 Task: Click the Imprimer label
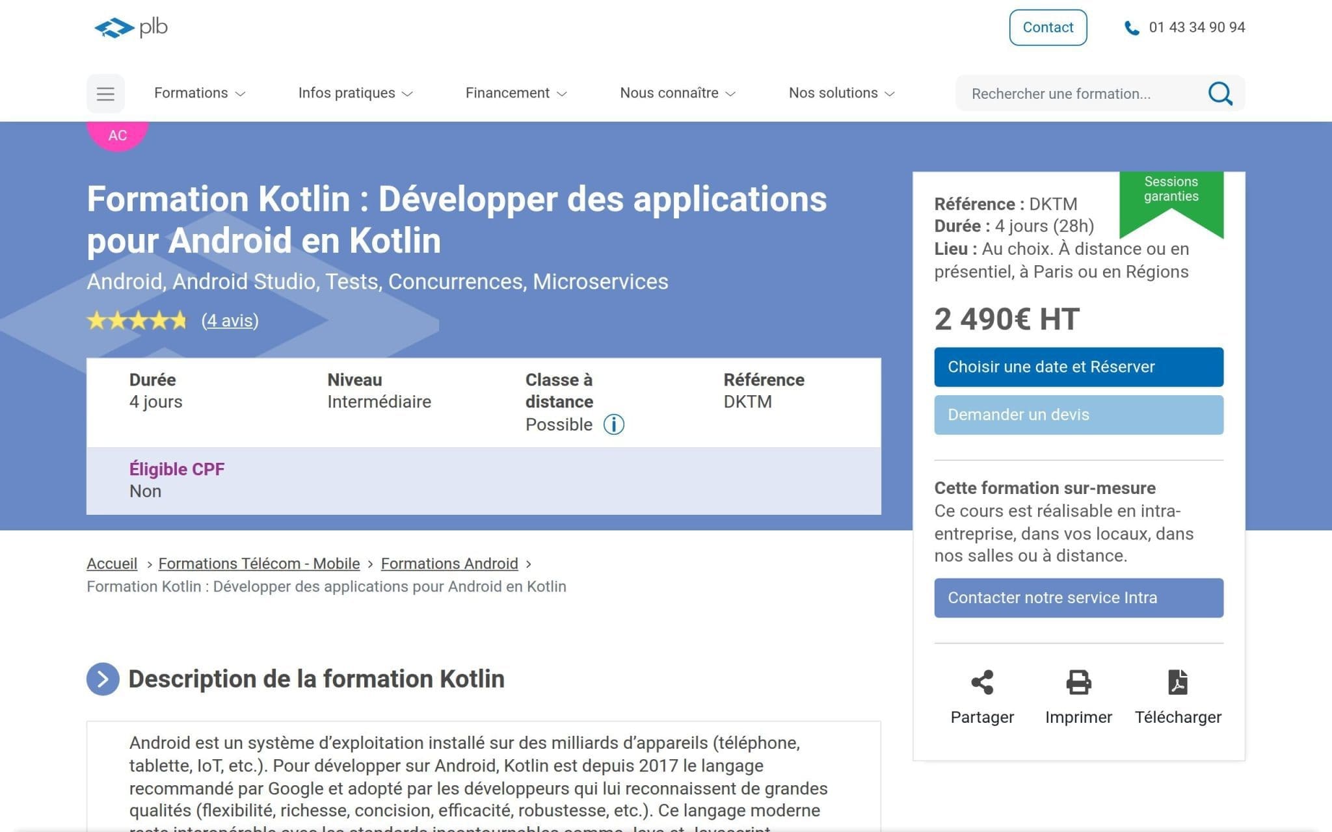click(1078, 717)
